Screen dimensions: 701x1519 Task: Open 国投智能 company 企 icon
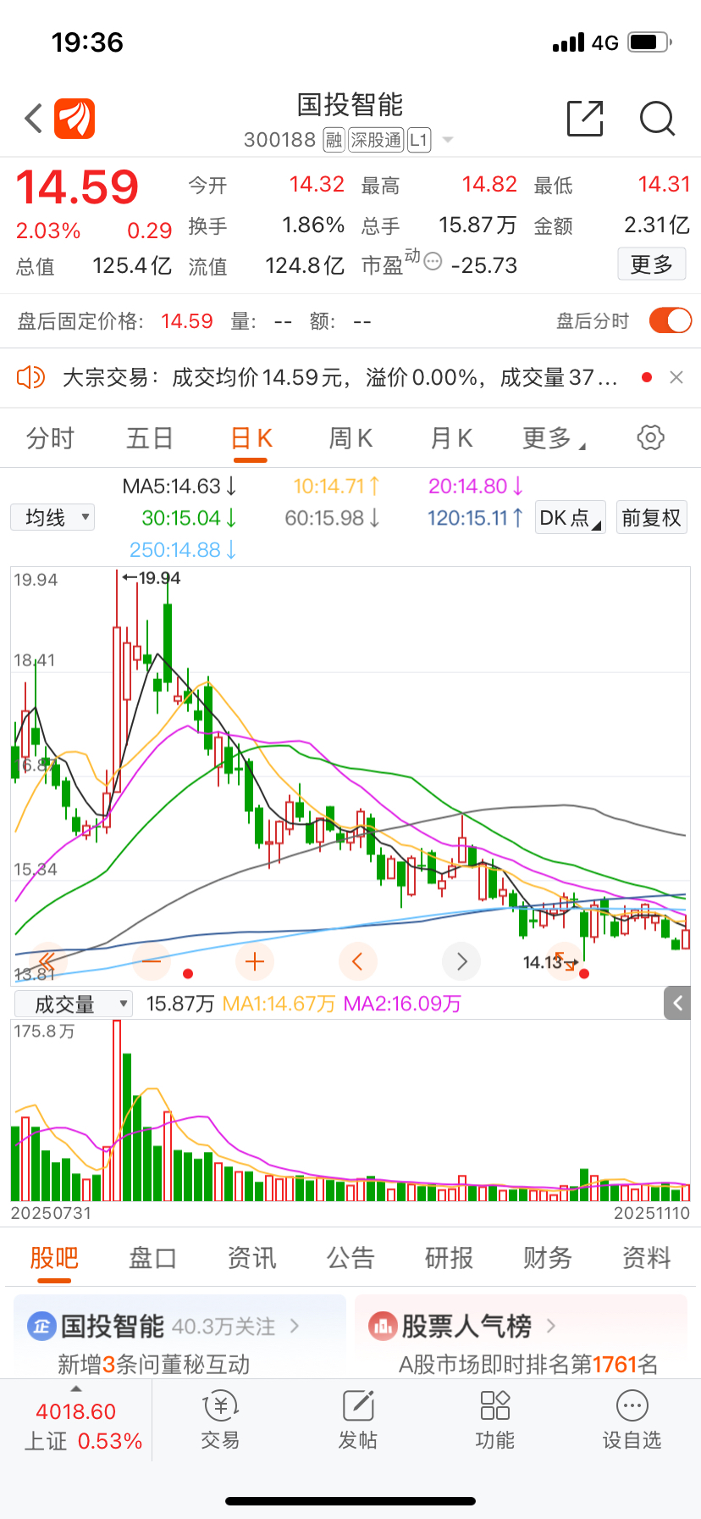point(41,1326)
